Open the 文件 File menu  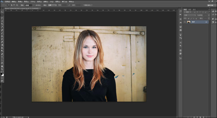(x=7, y=2)
